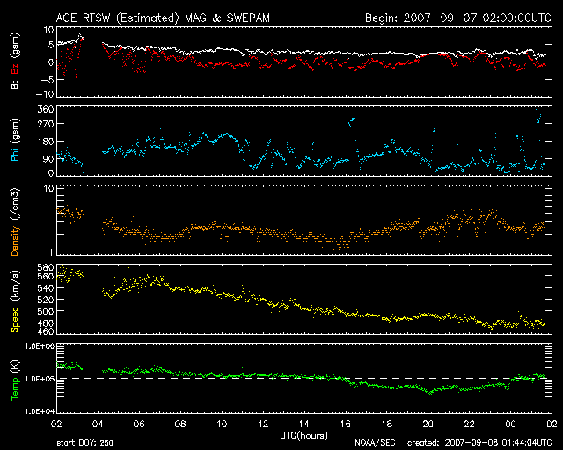
Task: Click the '20' hour label on the time axis
Action: (x=428, y=424)
